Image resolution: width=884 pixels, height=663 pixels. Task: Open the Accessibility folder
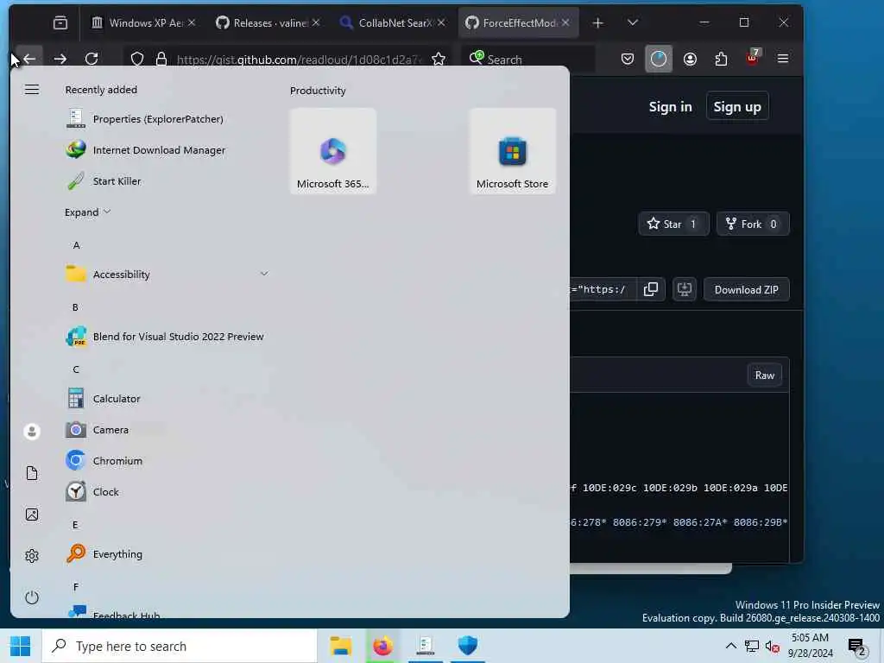167,275
